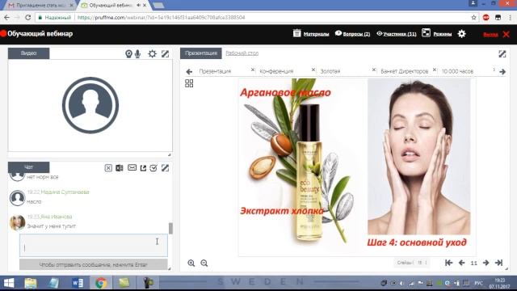Zoom out on the slide

tap(204, 263)
